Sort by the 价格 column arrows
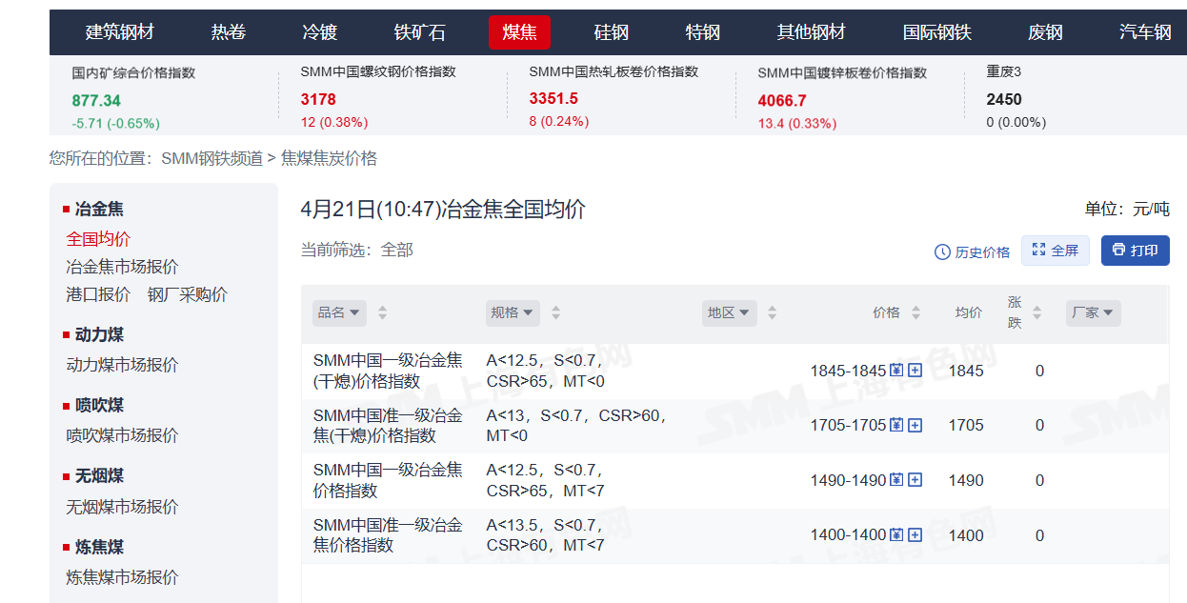 [916, 312]
